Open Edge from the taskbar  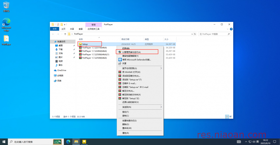tap(68, 142)
